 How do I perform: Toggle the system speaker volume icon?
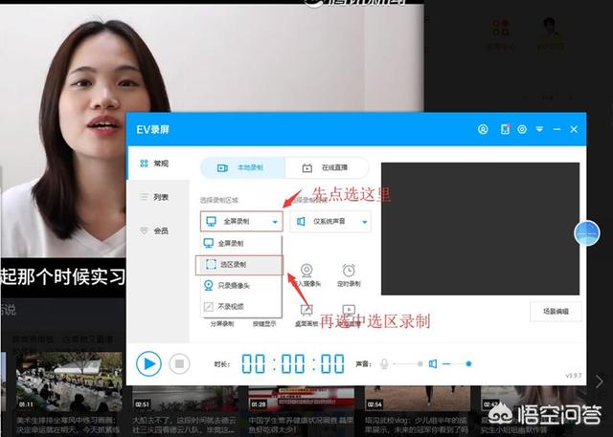pos(433,363)
